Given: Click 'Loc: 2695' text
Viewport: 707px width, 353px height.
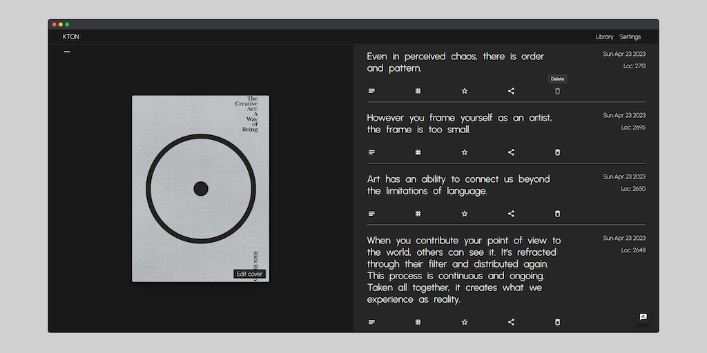Looking at the screenshot, I should click(x=633, y=128).
